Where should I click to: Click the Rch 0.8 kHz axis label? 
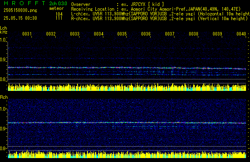pyautogui.click(x=3, y=148)
